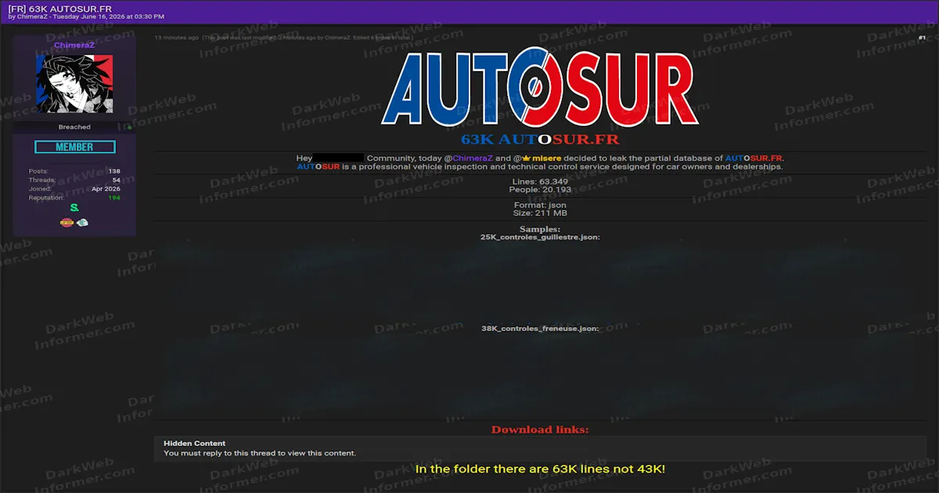This screenshot has width=939, height=493.
Task: Open the thread count 54
Action: 116,180
